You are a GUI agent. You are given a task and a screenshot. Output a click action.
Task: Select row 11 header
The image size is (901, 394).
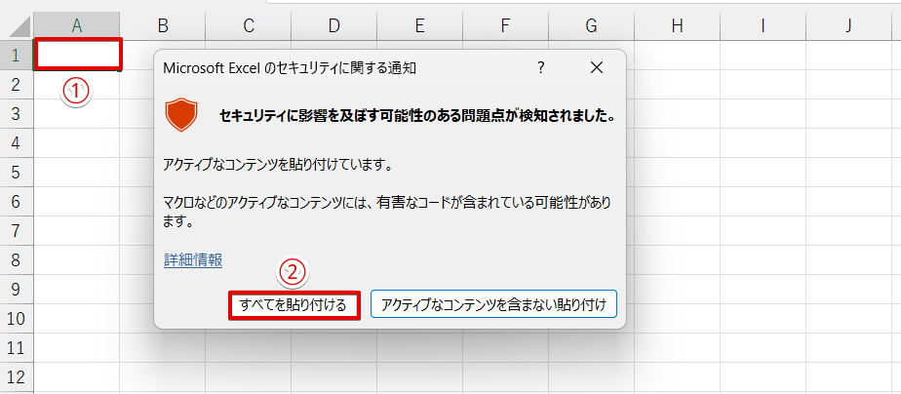(17, 348)
